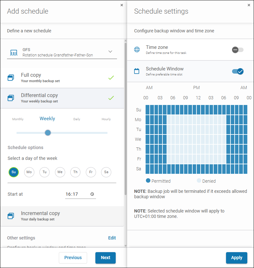Click the green checkmark beside Differential copy

point(111,98)
